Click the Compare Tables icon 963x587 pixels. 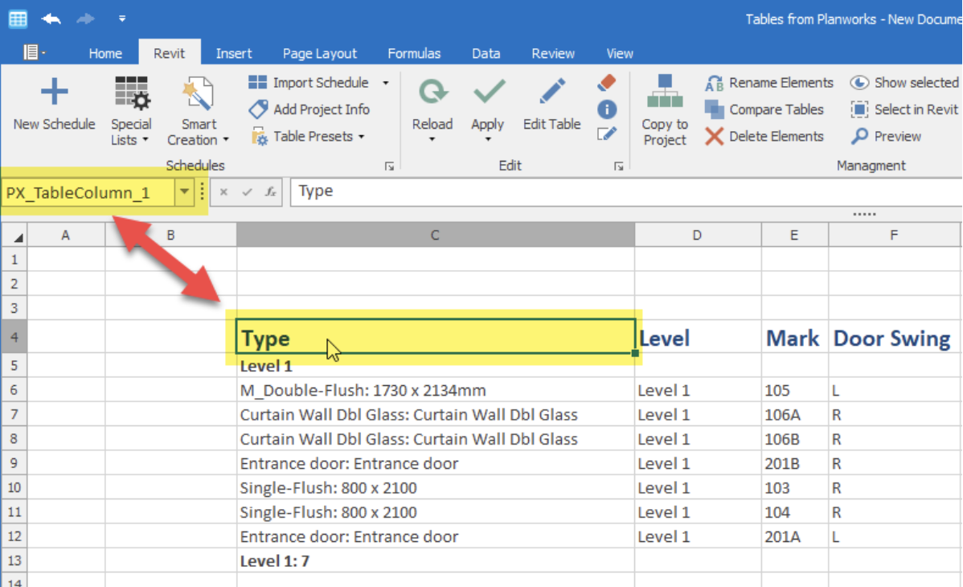tap(715, 109)
